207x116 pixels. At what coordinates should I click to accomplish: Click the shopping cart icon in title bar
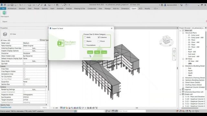pyautogui.click(x=181, y=5)
